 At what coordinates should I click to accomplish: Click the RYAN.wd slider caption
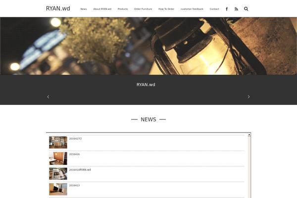(146, 85)
